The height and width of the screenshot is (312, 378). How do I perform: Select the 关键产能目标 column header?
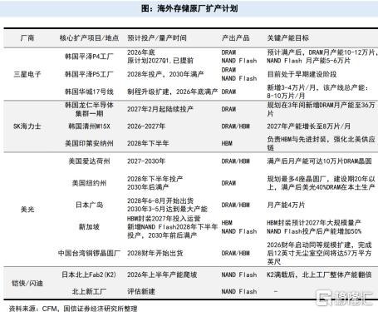click(x=288, y=38)
